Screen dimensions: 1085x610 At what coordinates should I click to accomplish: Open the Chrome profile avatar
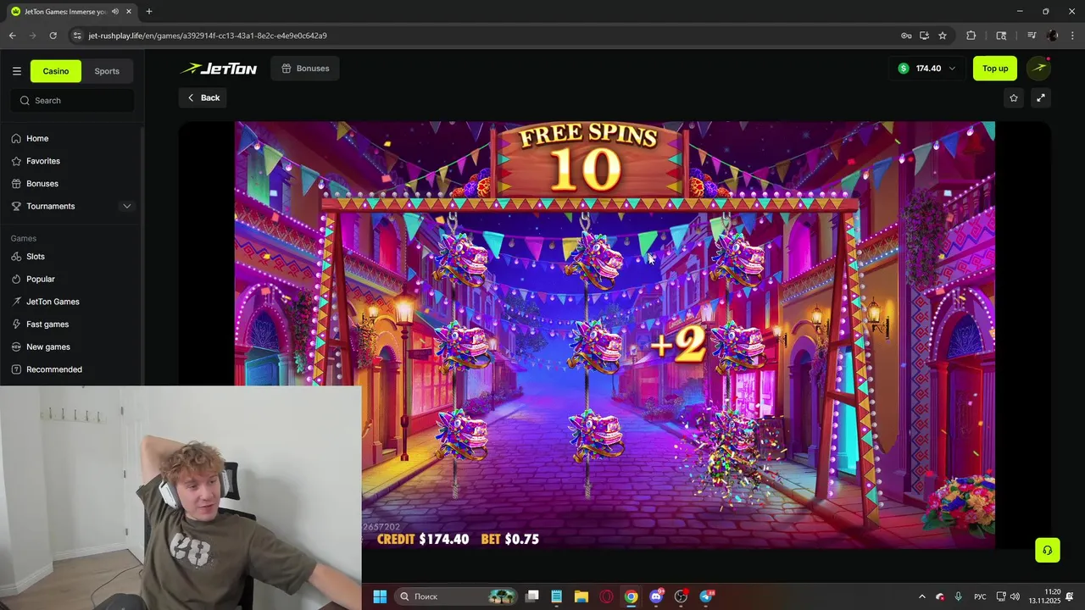[x=1053, y=36]
